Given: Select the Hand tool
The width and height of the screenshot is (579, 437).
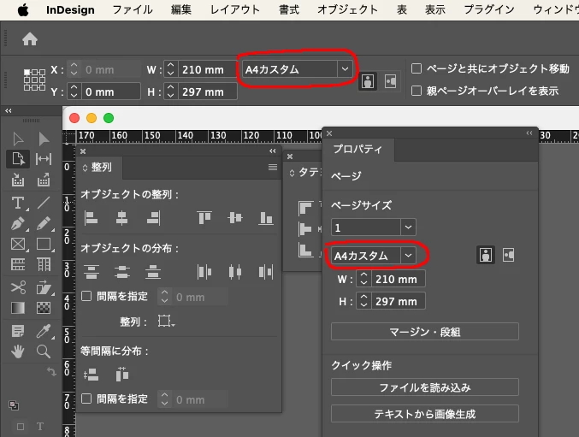Looking at the screenshot, I should (18, 351).
